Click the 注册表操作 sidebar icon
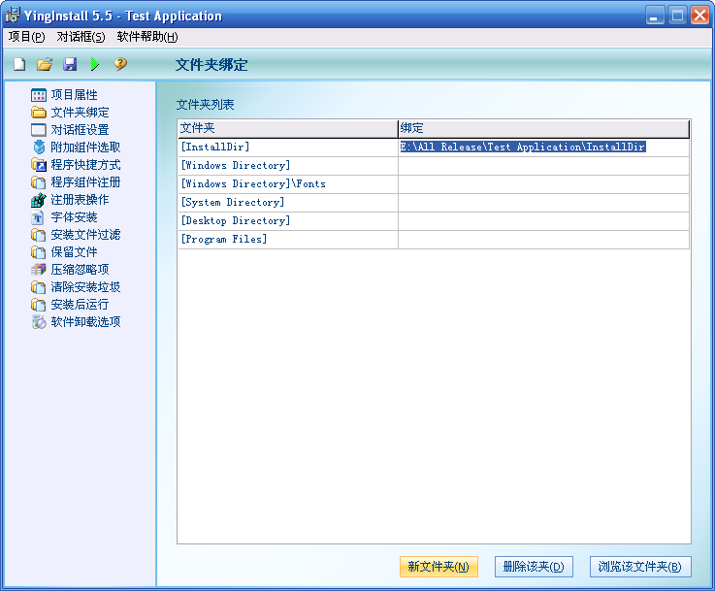This screenshot has width=715, height=591. tap(39, 200)
